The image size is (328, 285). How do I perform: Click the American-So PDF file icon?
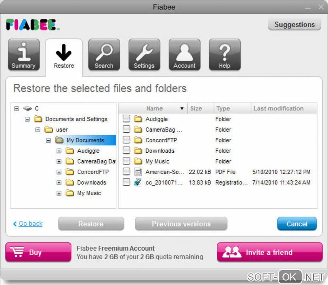pos(138,172)
